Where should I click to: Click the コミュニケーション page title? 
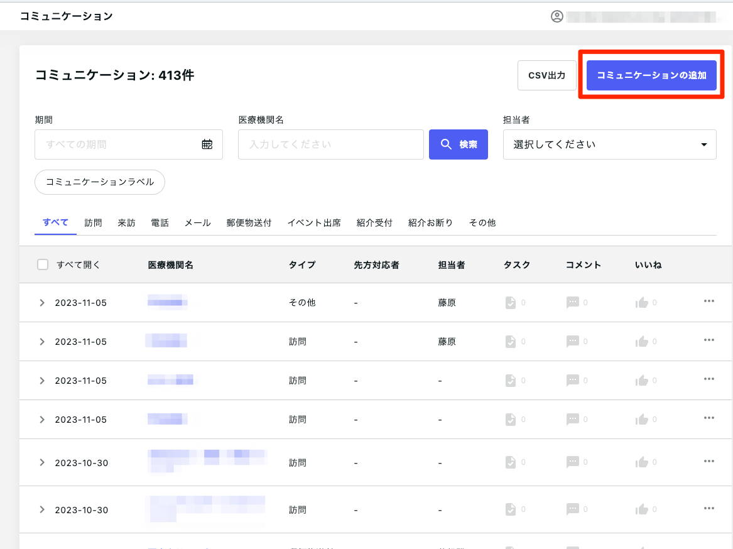tap(67, 16)
